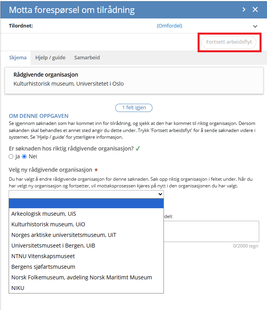Click the Omfordel link
This screenshot has width=267, height=310.
tap(169, 26)
